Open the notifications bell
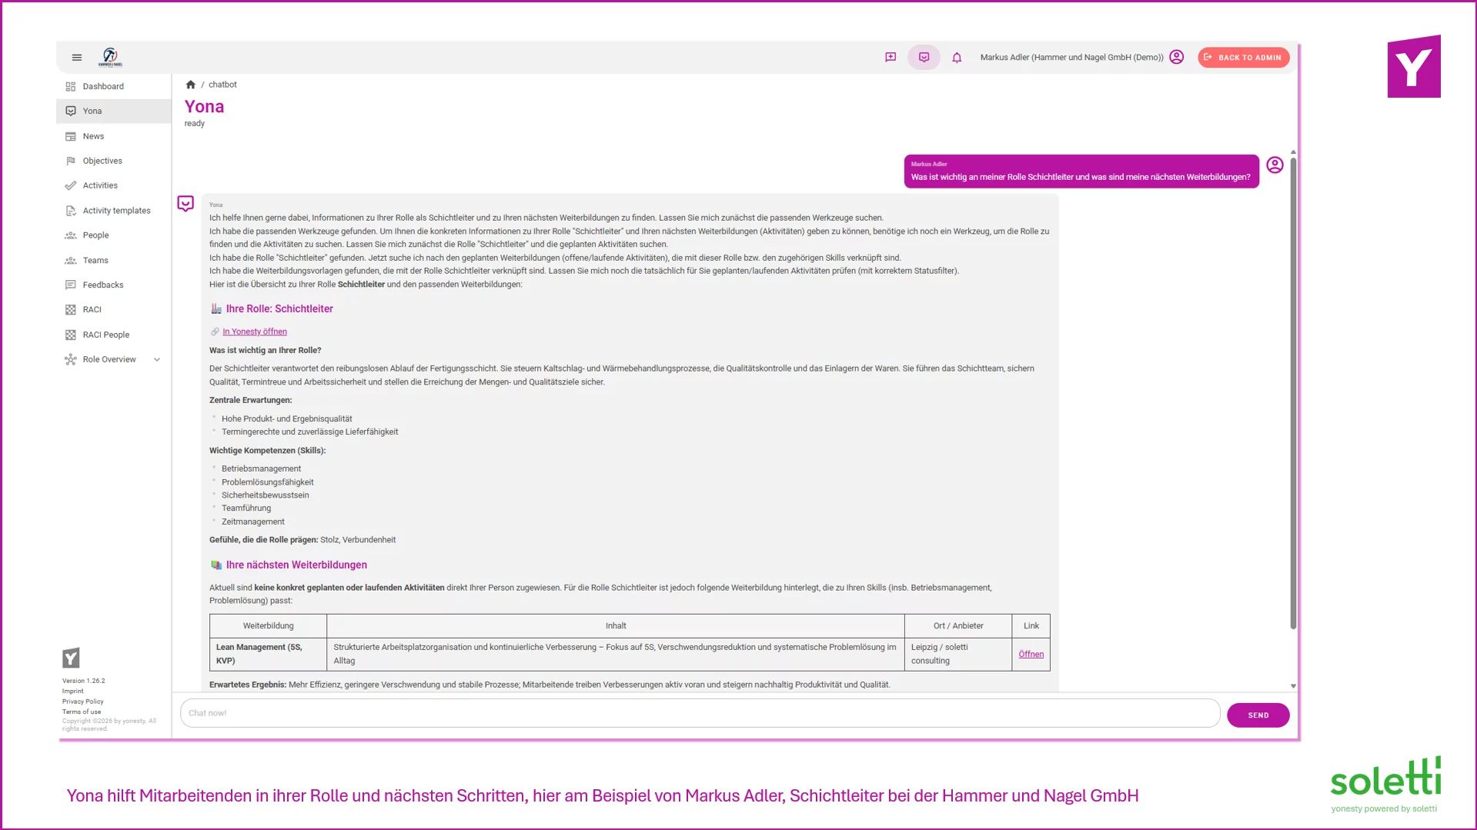Screen dimensions: 1477x830 tap(957, 58)
